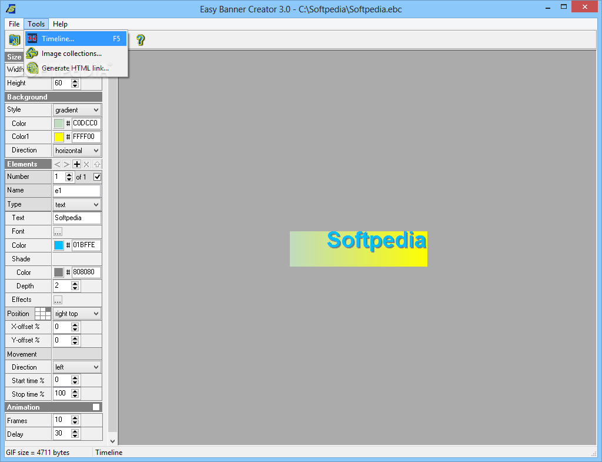Open the element Type dropdown

coord(77,204)
